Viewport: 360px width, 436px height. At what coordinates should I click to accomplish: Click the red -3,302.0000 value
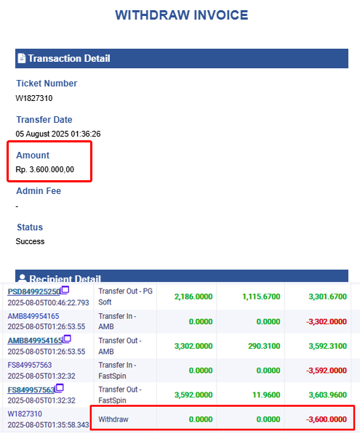[327, 321]
